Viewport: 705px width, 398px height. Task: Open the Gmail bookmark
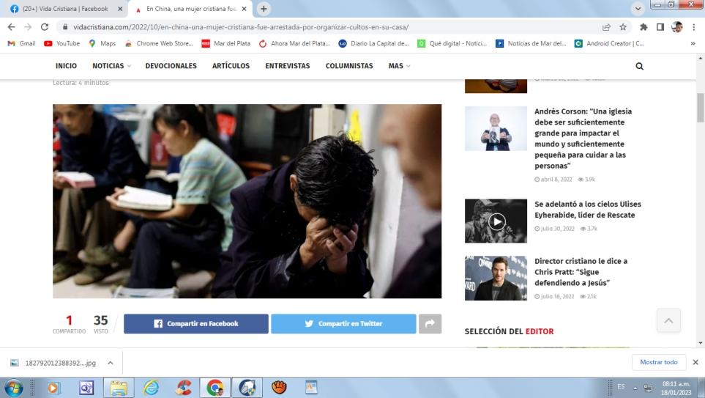coord(21,44)
